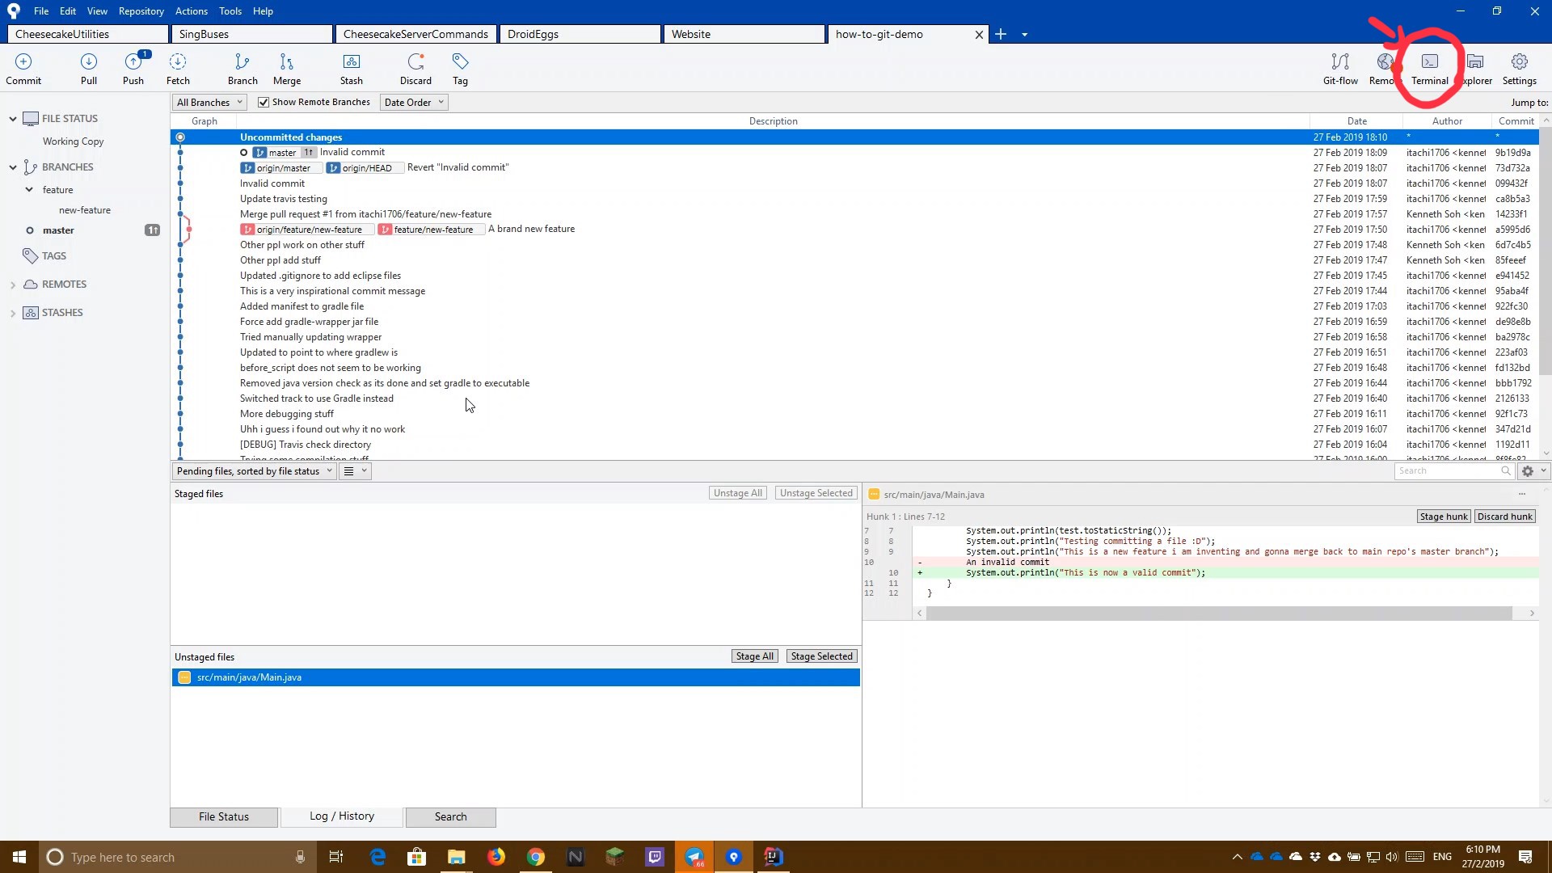
Task: Open the All Branches dropdown
Action: [208, 101]
